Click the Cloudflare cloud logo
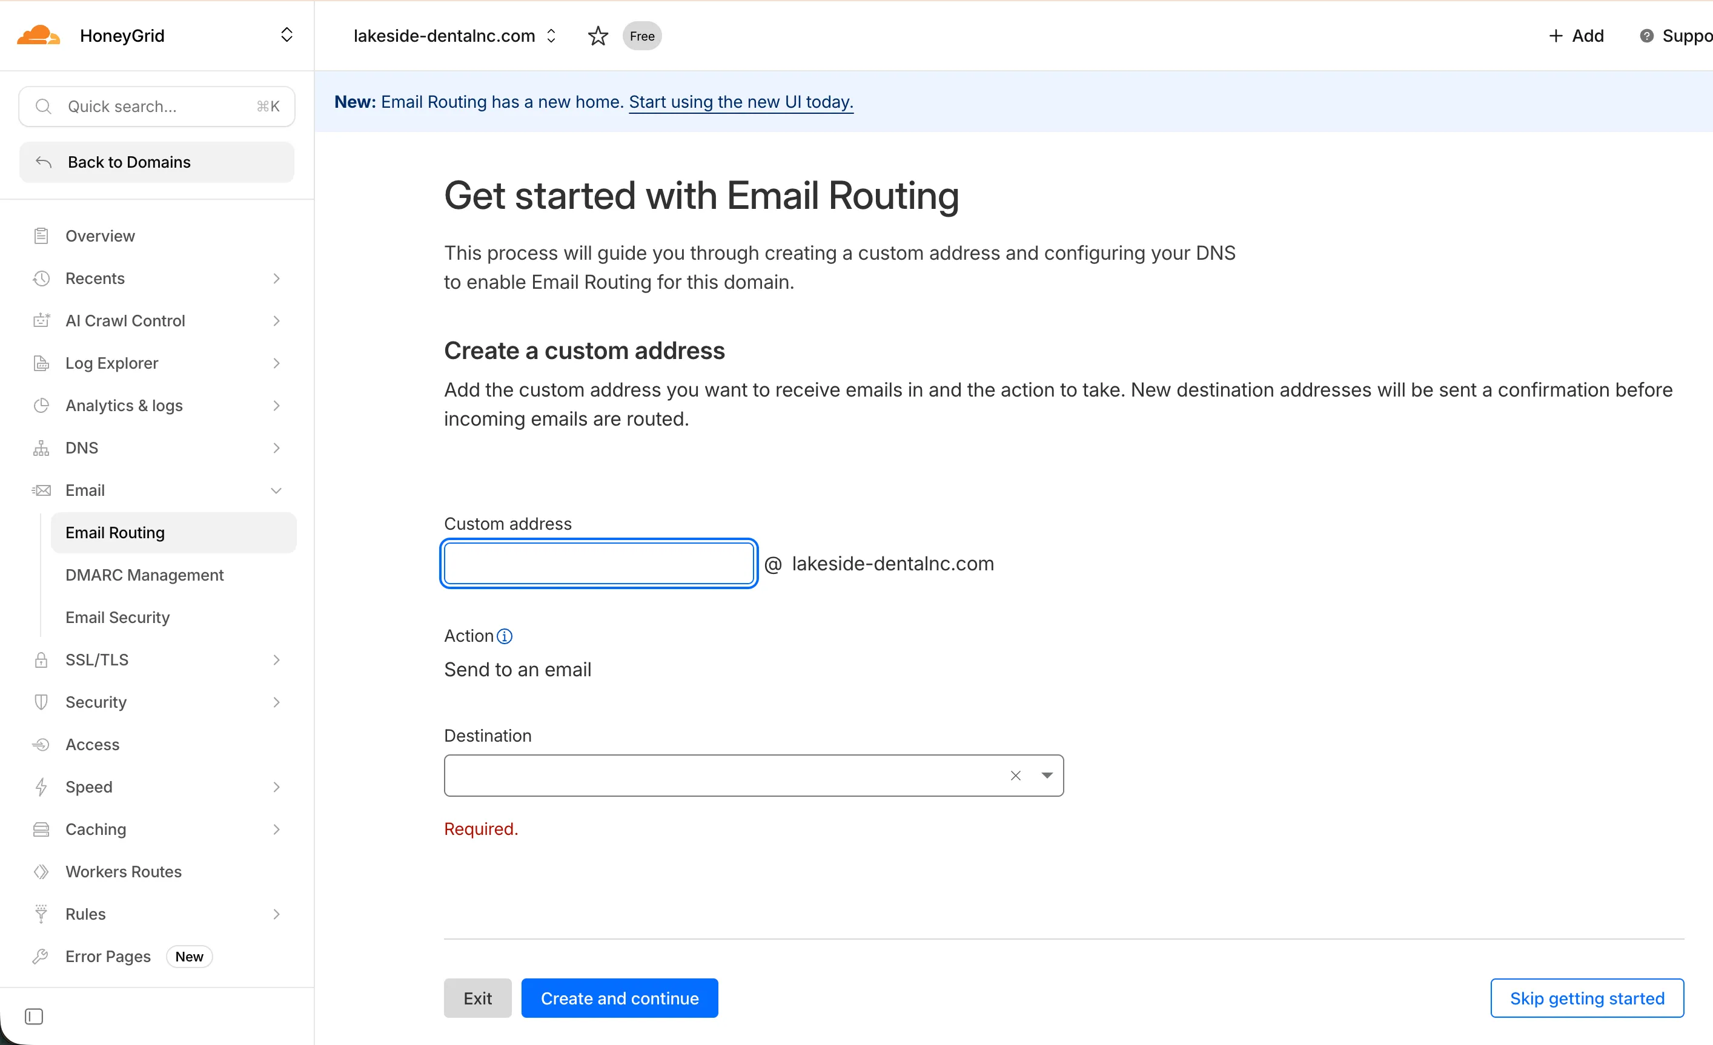Image resolution: width=1713 pixels, height=1045 pixels. coord(38,36)
